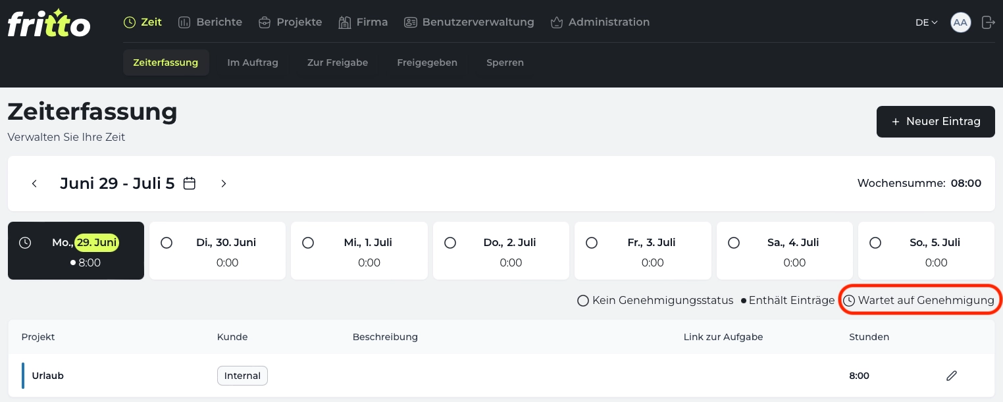
Task: Switch to the Sperren tab
Action: click(505, 63)
